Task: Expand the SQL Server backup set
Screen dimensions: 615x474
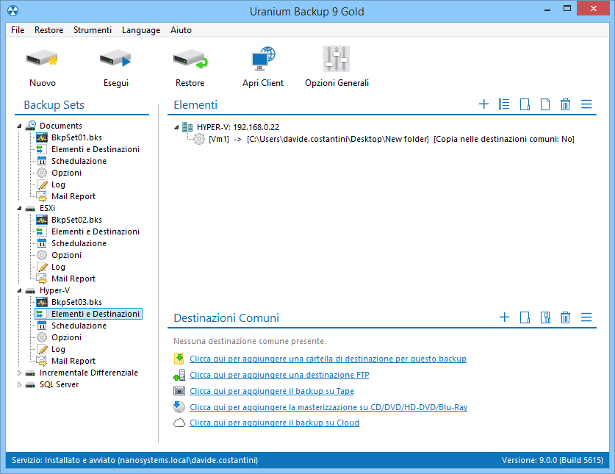Action: [x=19, y=384]
